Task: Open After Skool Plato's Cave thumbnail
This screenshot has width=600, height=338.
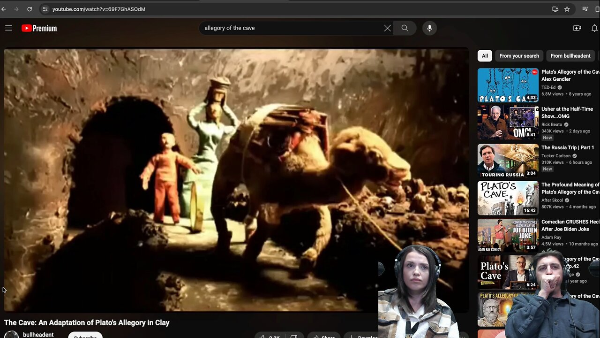Action: point(508,198)
